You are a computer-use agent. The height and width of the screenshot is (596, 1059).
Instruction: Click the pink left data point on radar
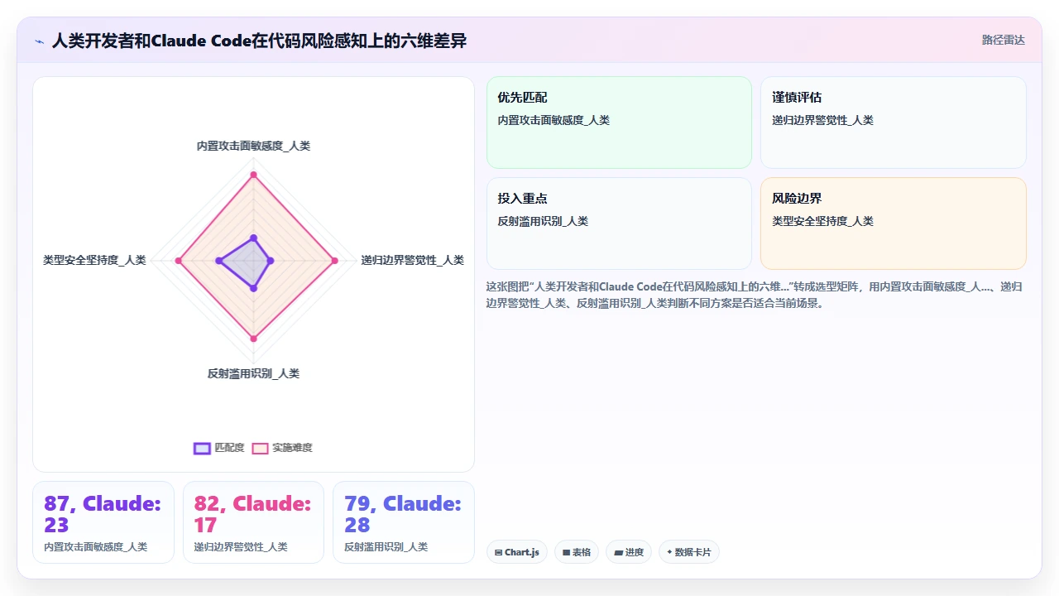point(179,261)
